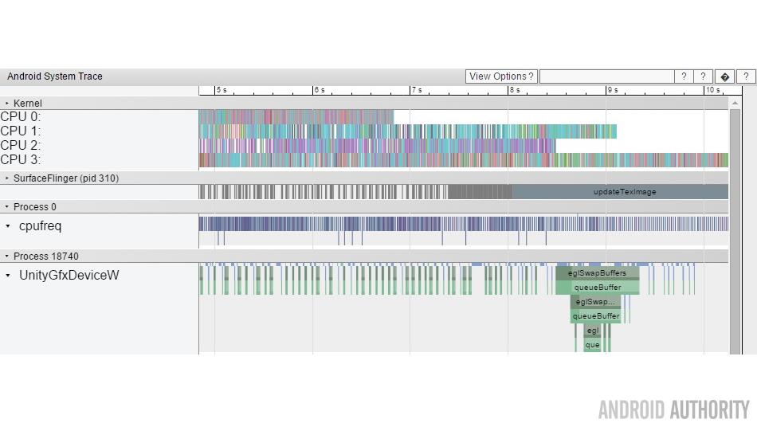The height and width of the screenshot is (423, 757).
Task: Collapse the cpufreq track arrow
Action: pyautogui.click(x=8, y=226)
